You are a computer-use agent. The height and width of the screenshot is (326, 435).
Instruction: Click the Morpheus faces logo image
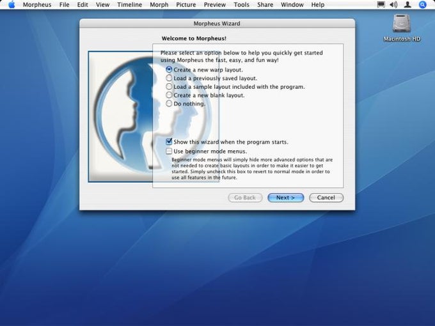pyautogui.click(x=154, y=116)
